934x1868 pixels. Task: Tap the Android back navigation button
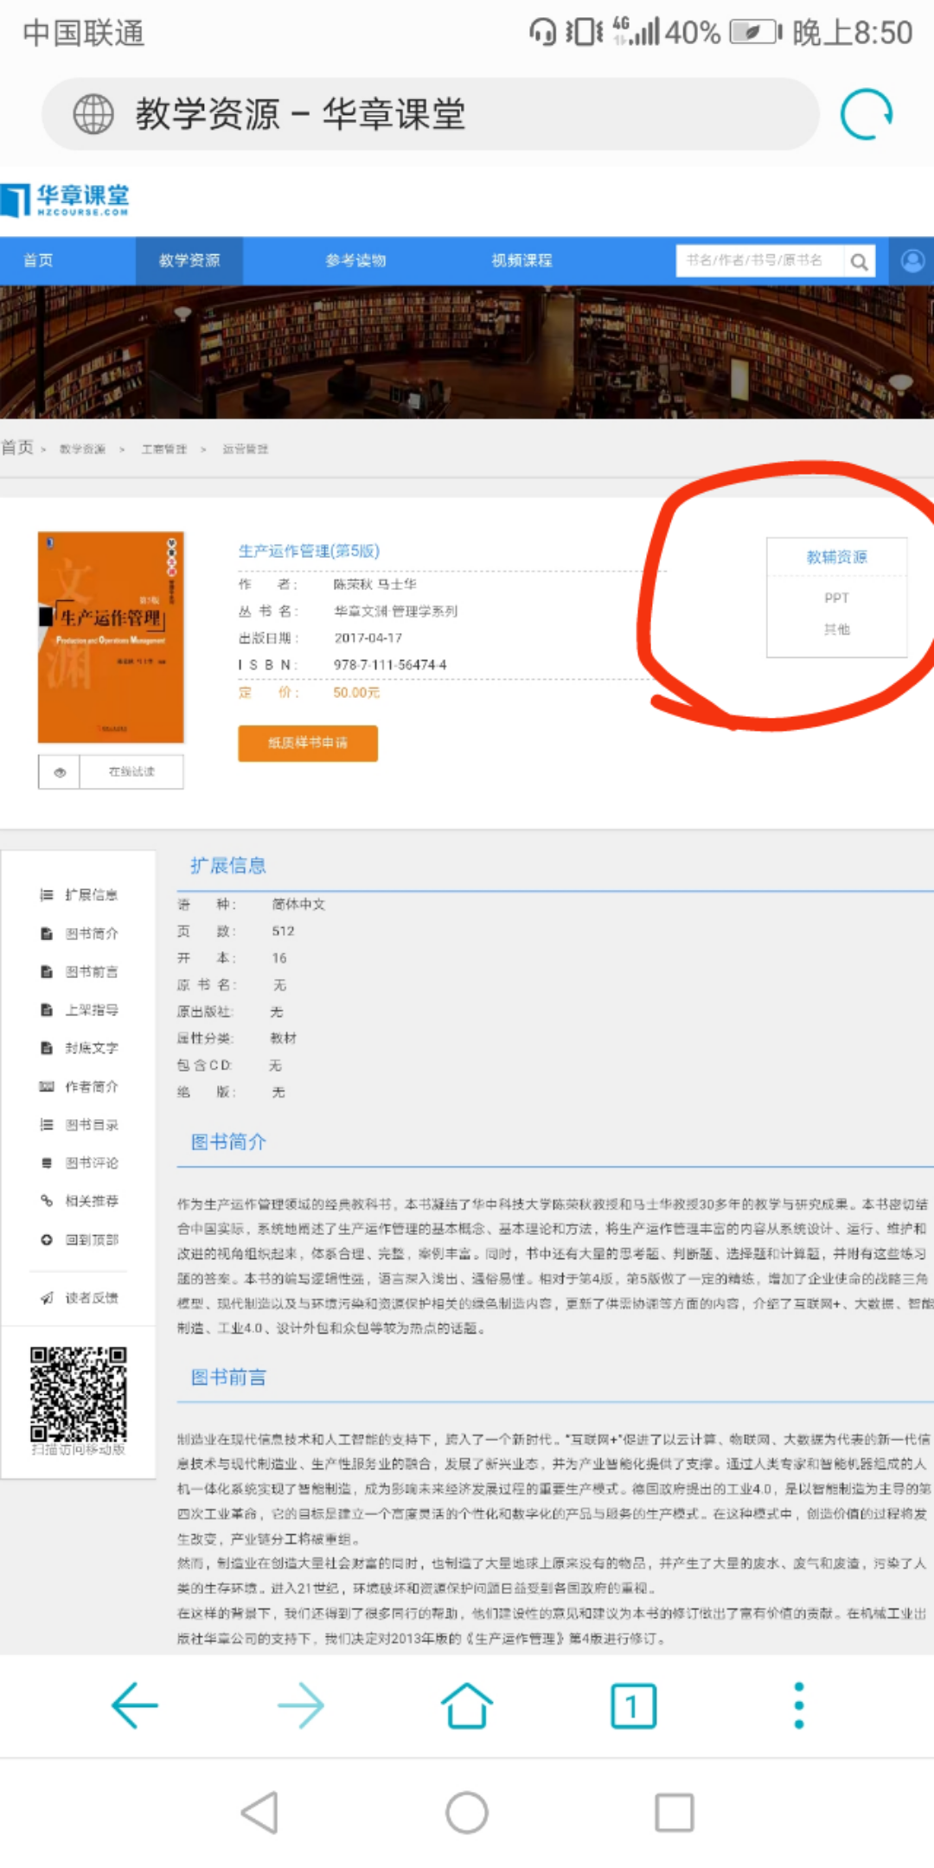pyautogui.click(x=259, y=1812)
